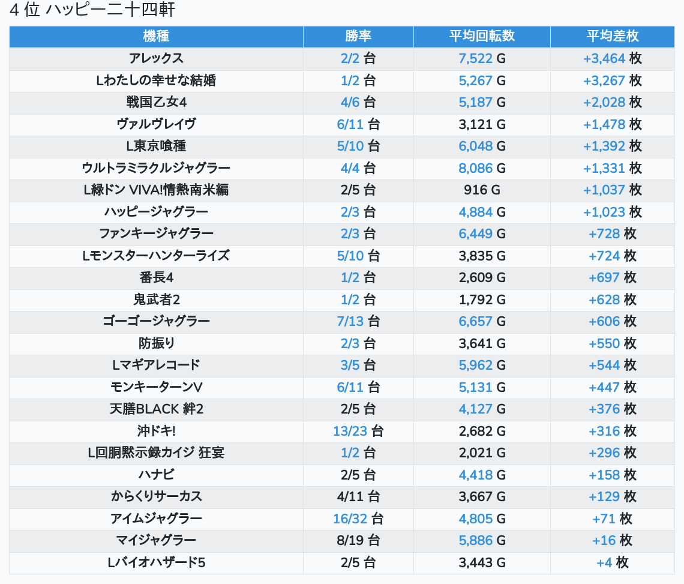This screenshot has width=684, height=584.
Task: Click the +3,464 枚 difference value
Action: [x=613, y=58]
